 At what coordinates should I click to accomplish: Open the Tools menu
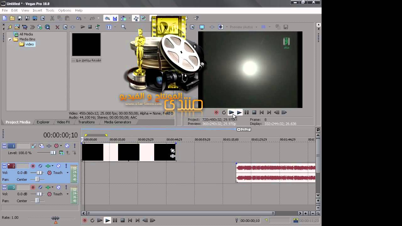coord(50,10)
